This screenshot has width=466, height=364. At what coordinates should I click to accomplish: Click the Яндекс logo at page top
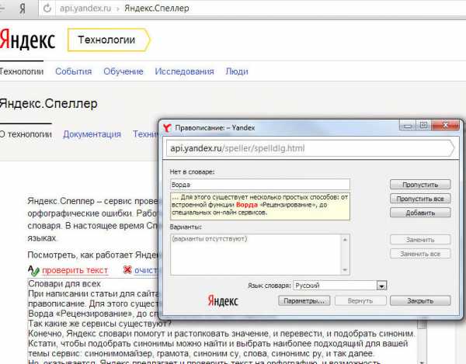coord(28,40)
